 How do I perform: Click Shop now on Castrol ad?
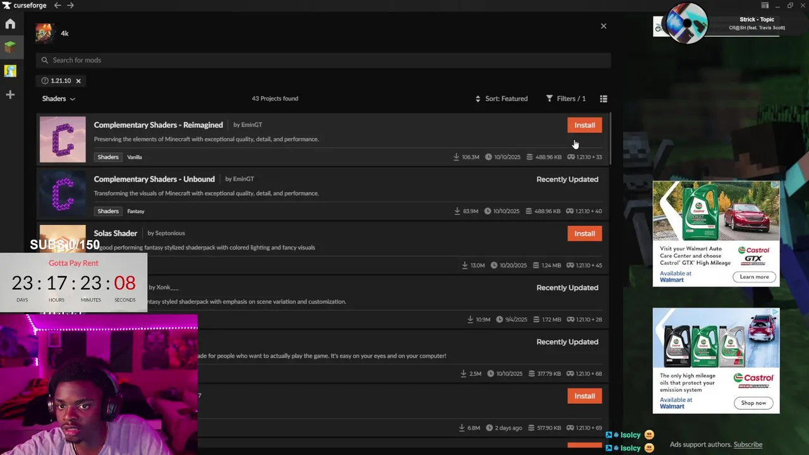(753, 403)
